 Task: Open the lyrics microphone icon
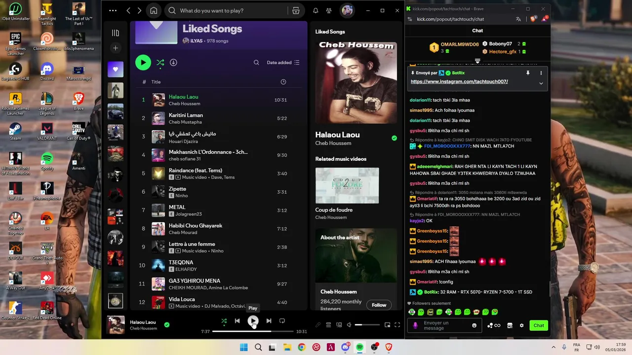click(318, 325)
